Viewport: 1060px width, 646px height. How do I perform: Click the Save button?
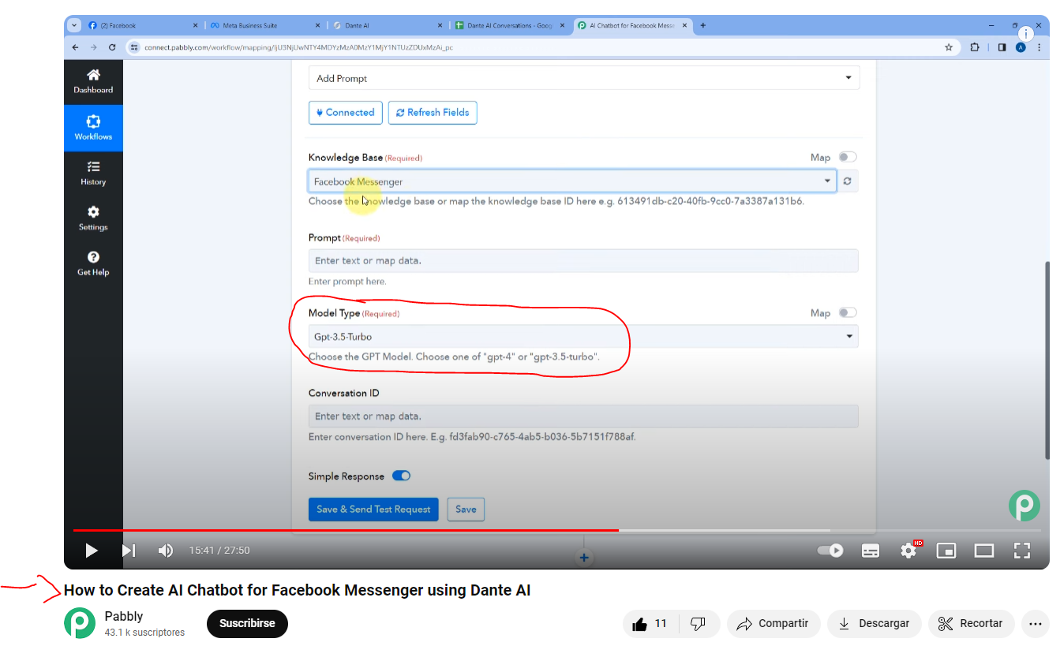(x=466, y=510)
